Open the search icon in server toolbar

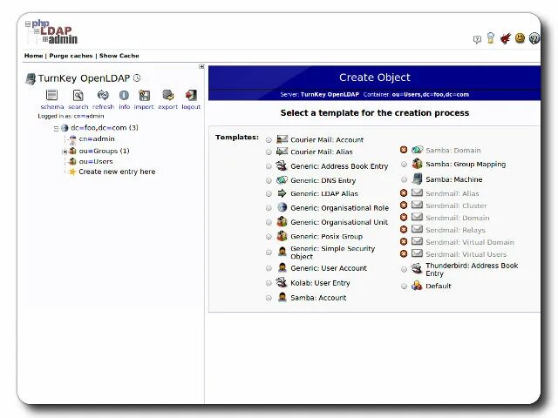78,95
